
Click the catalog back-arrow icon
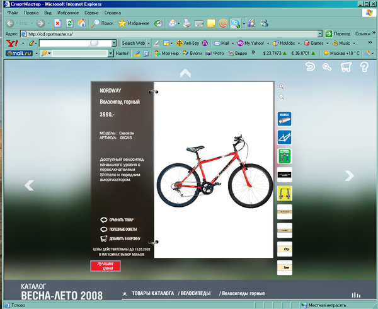310,66
